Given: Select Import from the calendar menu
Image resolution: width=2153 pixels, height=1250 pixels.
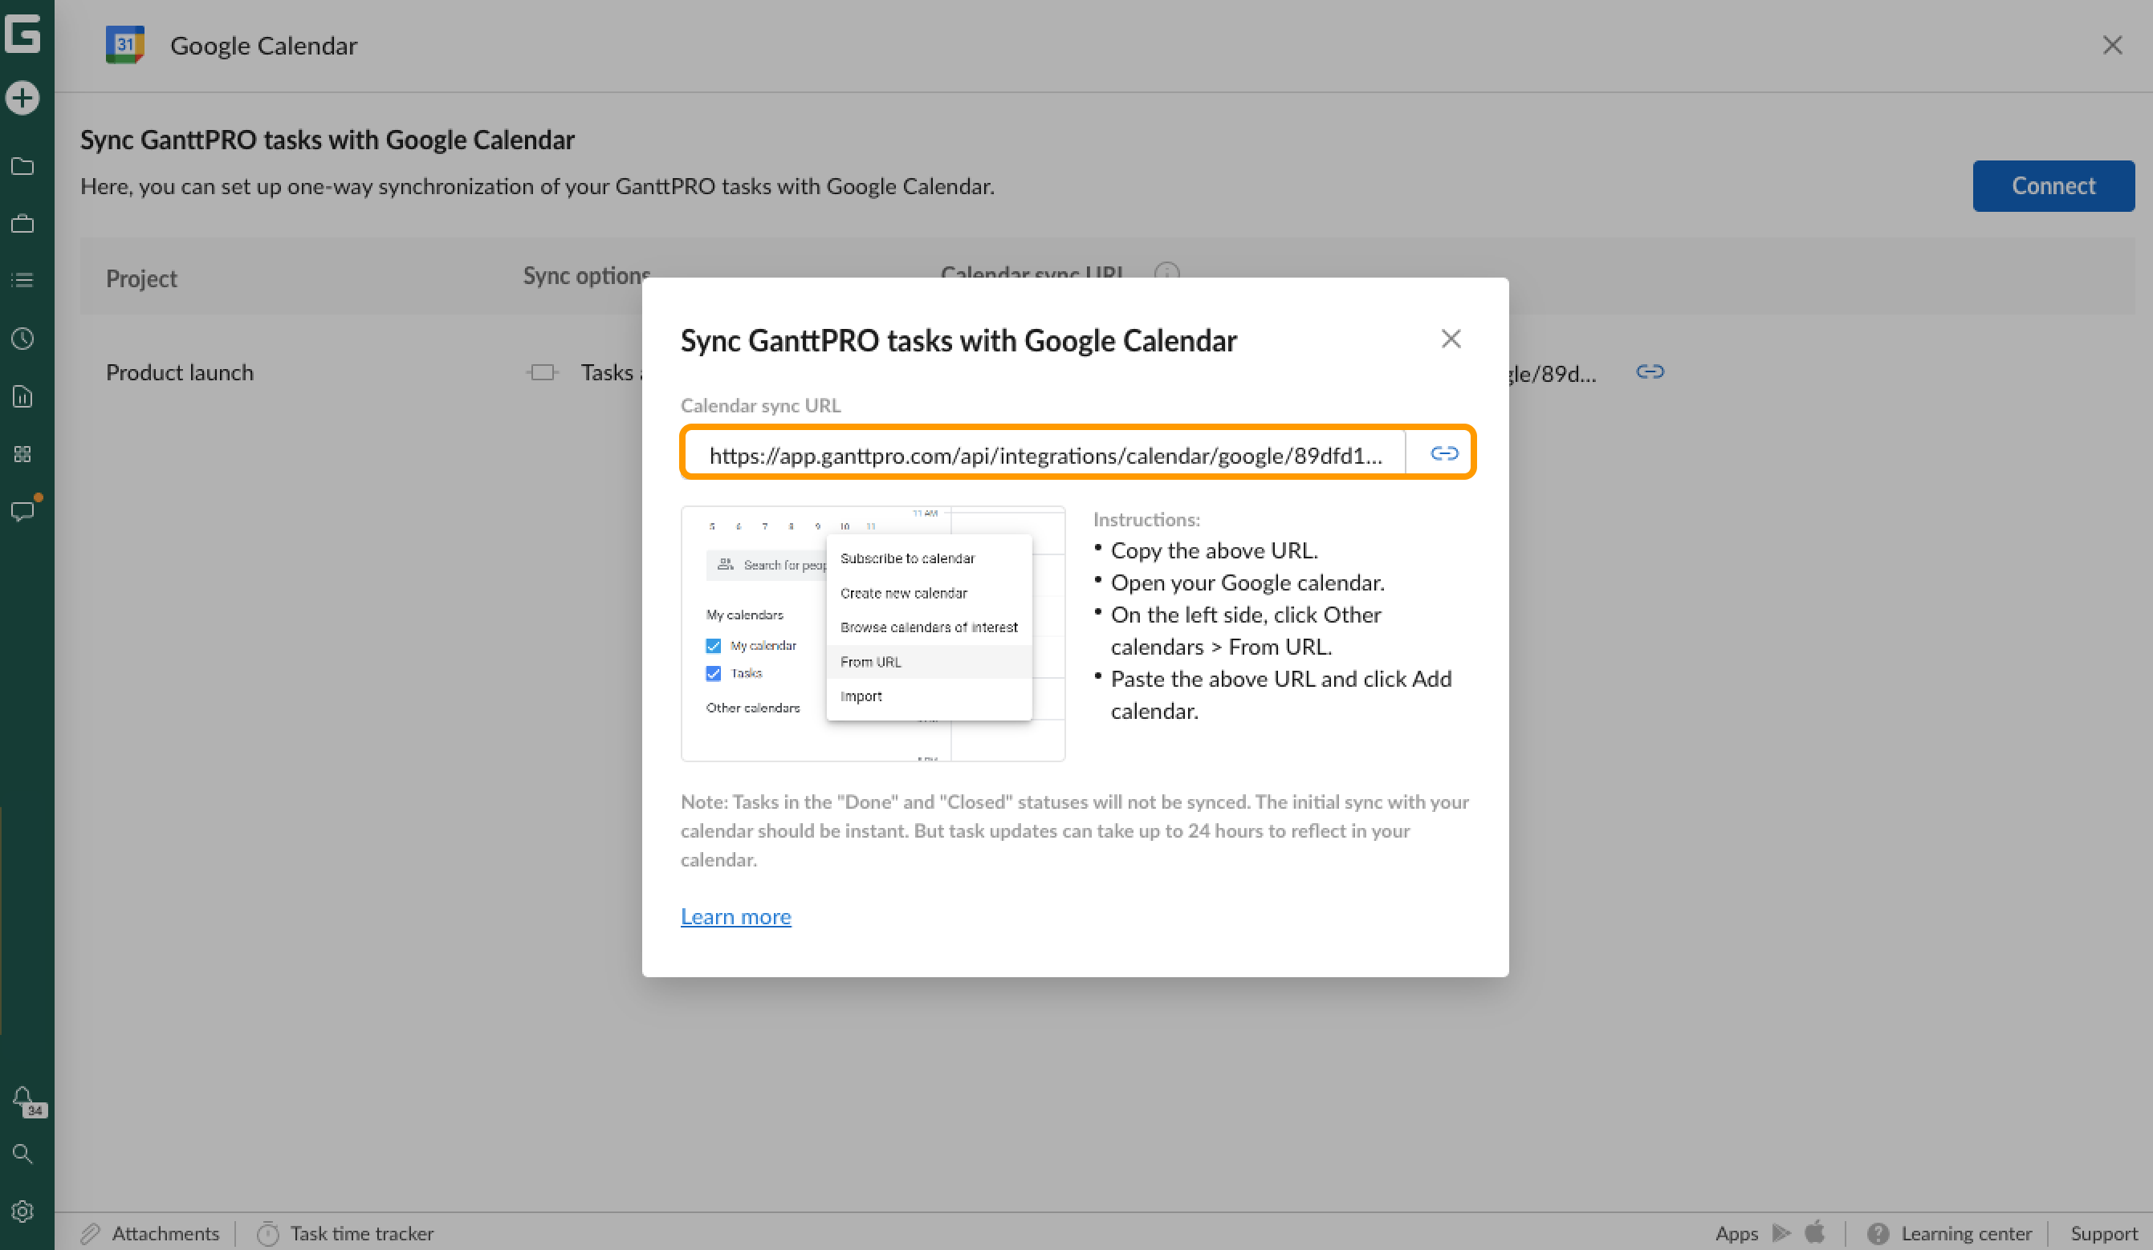Looking at the screenshot, I should coord(861,696).
